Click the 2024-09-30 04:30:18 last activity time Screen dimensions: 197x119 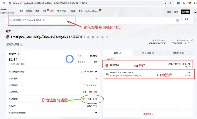pyautogui.click(x=157, y=43)
